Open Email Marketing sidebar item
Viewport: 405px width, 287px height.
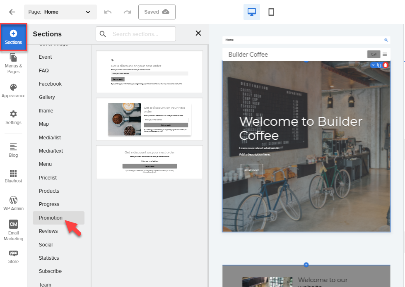point(13,230)
